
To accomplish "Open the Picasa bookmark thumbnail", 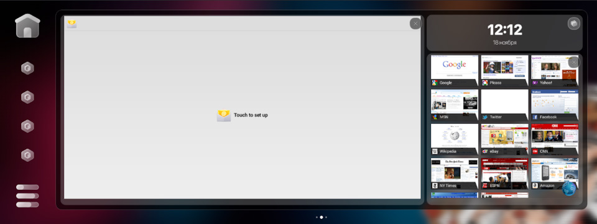I will (x=504, y=71).
